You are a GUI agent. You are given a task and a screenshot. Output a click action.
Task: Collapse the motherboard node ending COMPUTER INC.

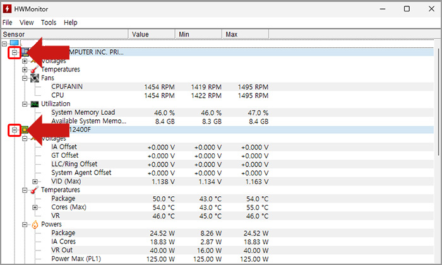(15, 52)
